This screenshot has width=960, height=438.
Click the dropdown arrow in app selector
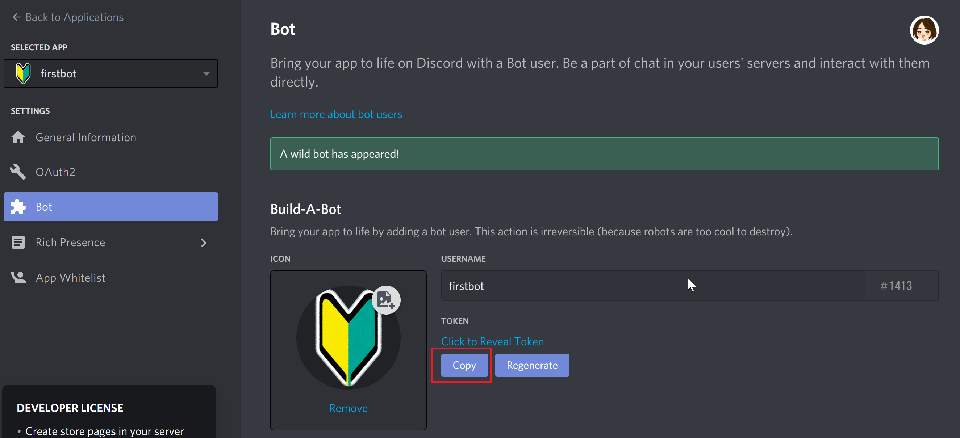206,74
